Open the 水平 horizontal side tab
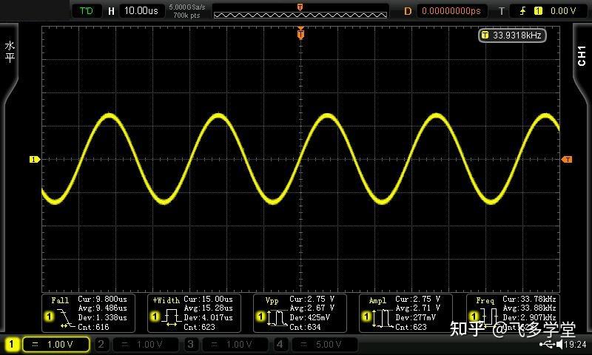The width and height of the screenshot is (592, 355). [x=10, y=52]
